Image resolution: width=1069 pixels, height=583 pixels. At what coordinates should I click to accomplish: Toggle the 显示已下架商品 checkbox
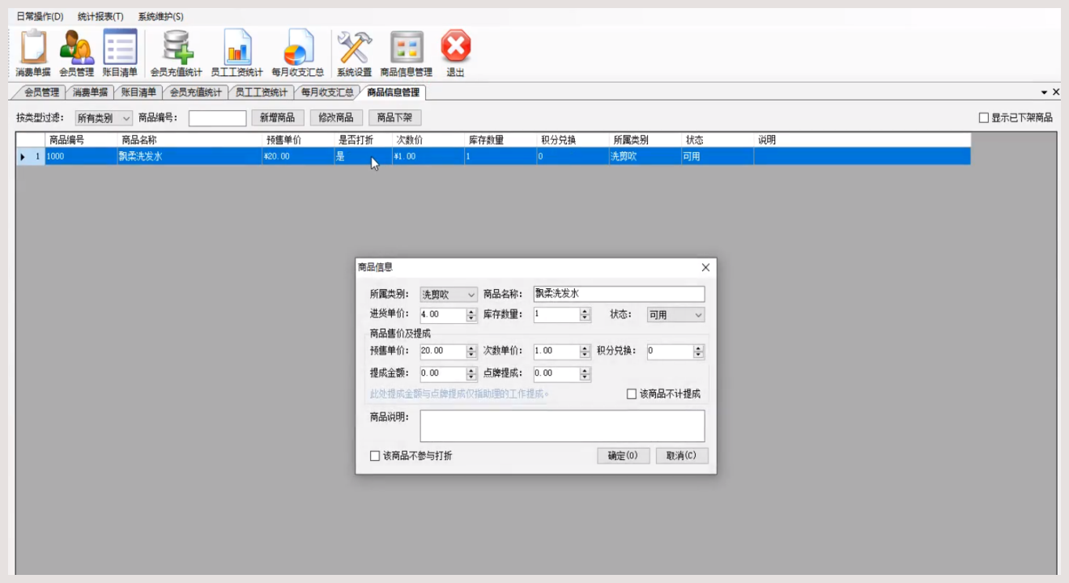click(x=984, y=118)
